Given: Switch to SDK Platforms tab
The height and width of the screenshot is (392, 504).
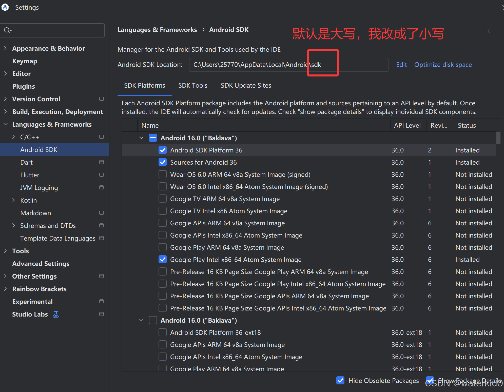Looking at the screenshot, I should click(145, 86).
